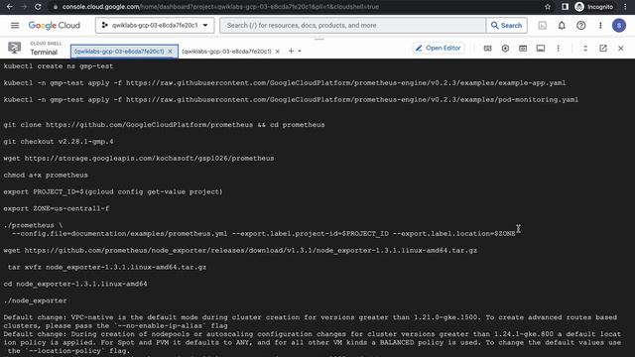This screenshot has width=635, height=357.
Task: Activate Cloud Shell icon in header
Action: pyautogui.click(x=543, y=26)
